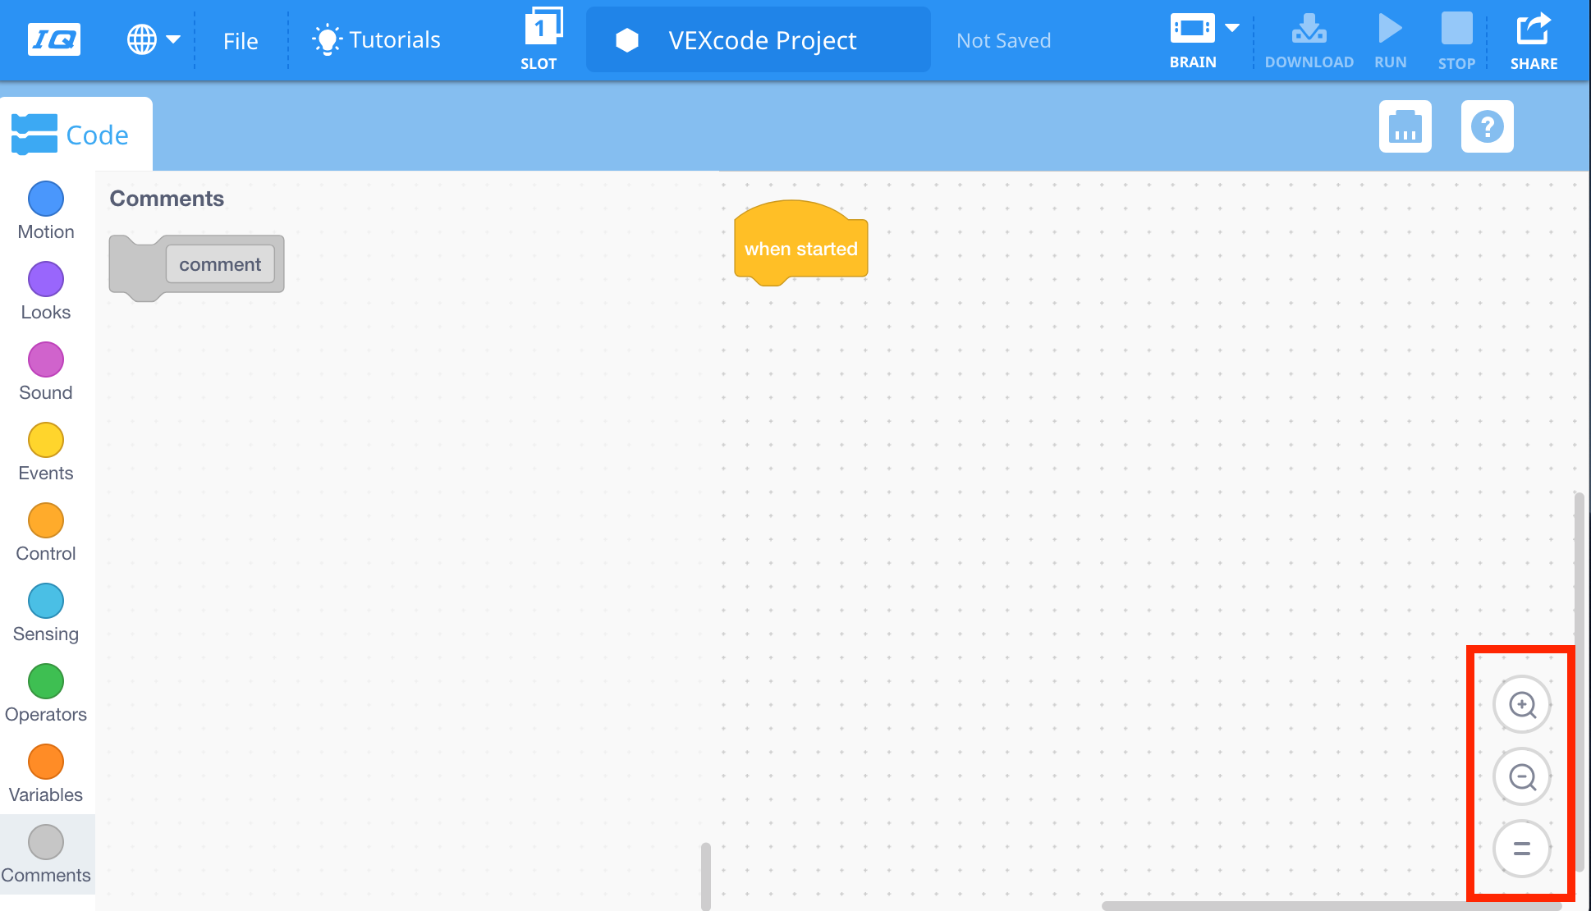
Task: Zoom in on the workspace
Action: [x=1521, y=703]
